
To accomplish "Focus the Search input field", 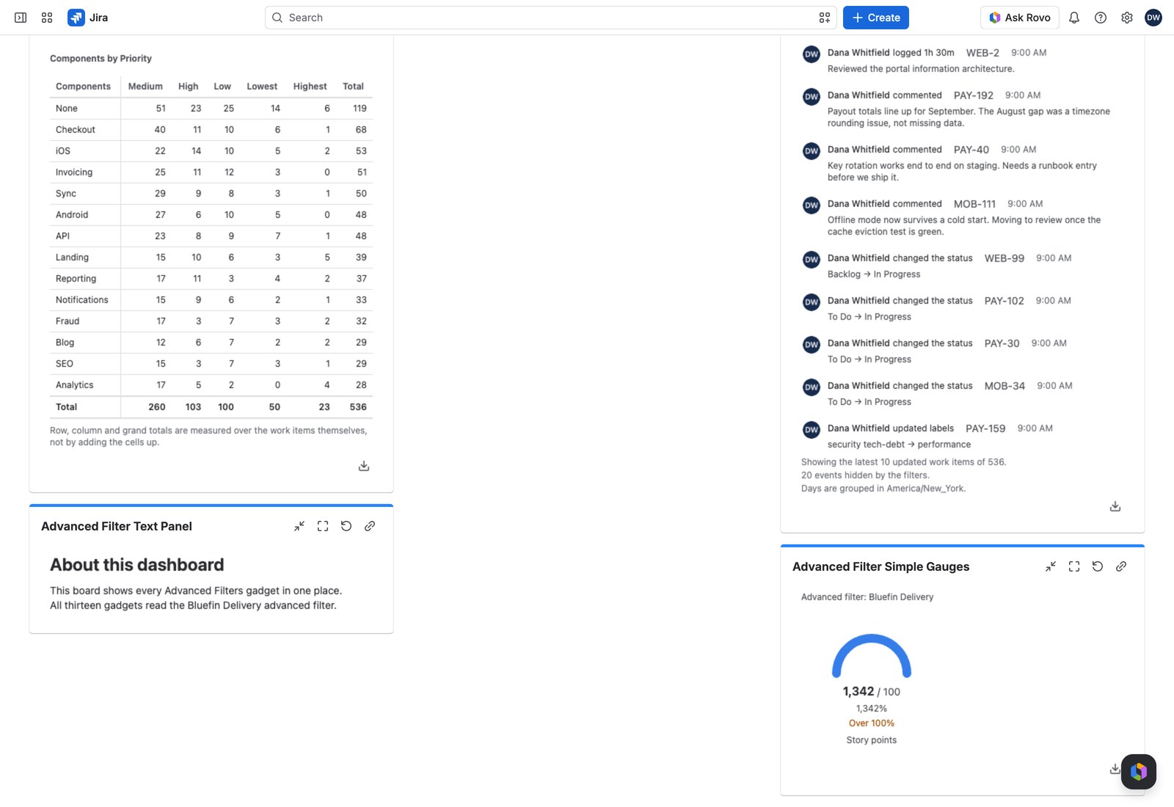I will pyautogui.click(x=550, y=18).
